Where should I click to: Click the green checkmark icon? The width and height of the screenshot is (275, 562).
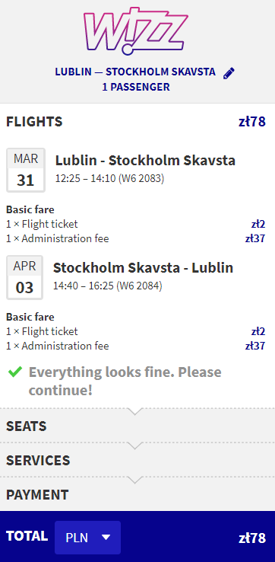point(15,372)
